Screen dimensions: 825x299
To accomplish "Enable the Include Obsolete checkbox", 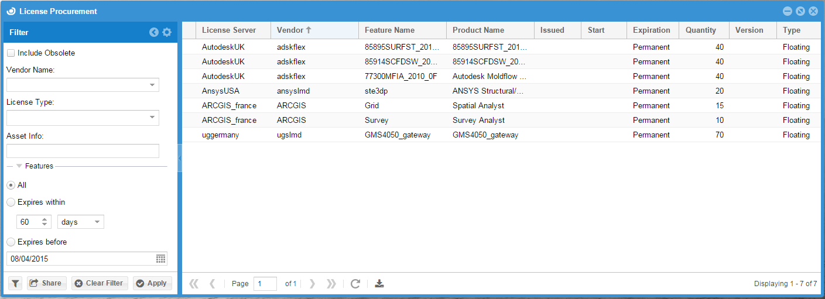I will (x=11, y=53).
